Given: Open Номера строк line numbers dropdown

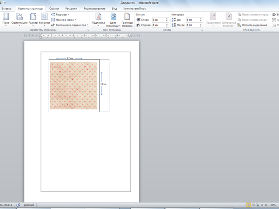Looking at the screenshot, I should pyautogui.click(x=64, y=20).
